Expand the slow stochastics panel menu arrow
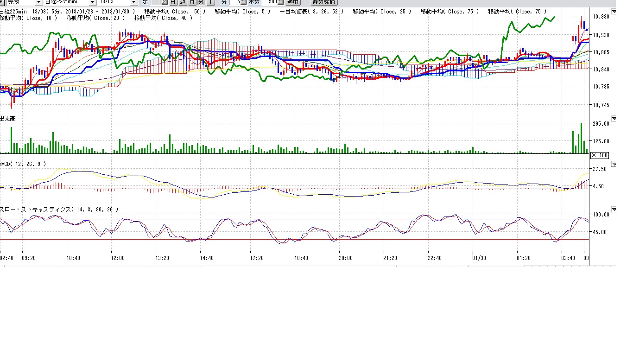The height and width of the screenshot is (356, 633). point(614,210)
